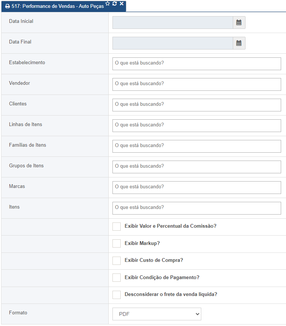Image resolution: width=286 pixels, height=326 pixels.
Task: Click the refresh icon on the report tab
Action: pos(115,3)
